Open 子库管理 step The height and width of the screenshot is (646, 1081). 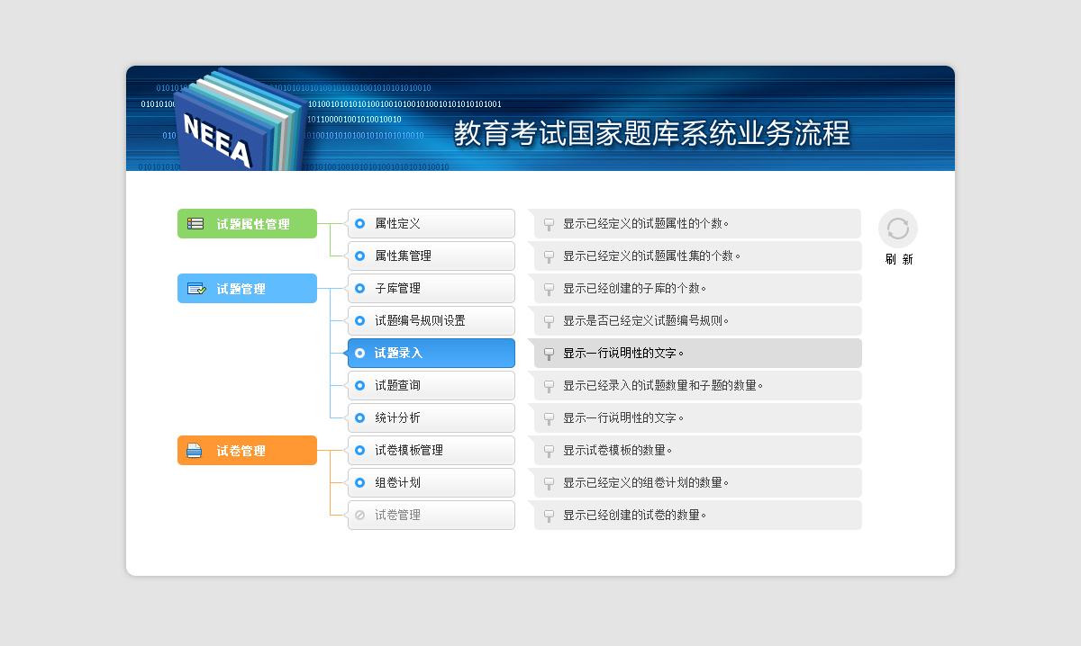(431, 289)
